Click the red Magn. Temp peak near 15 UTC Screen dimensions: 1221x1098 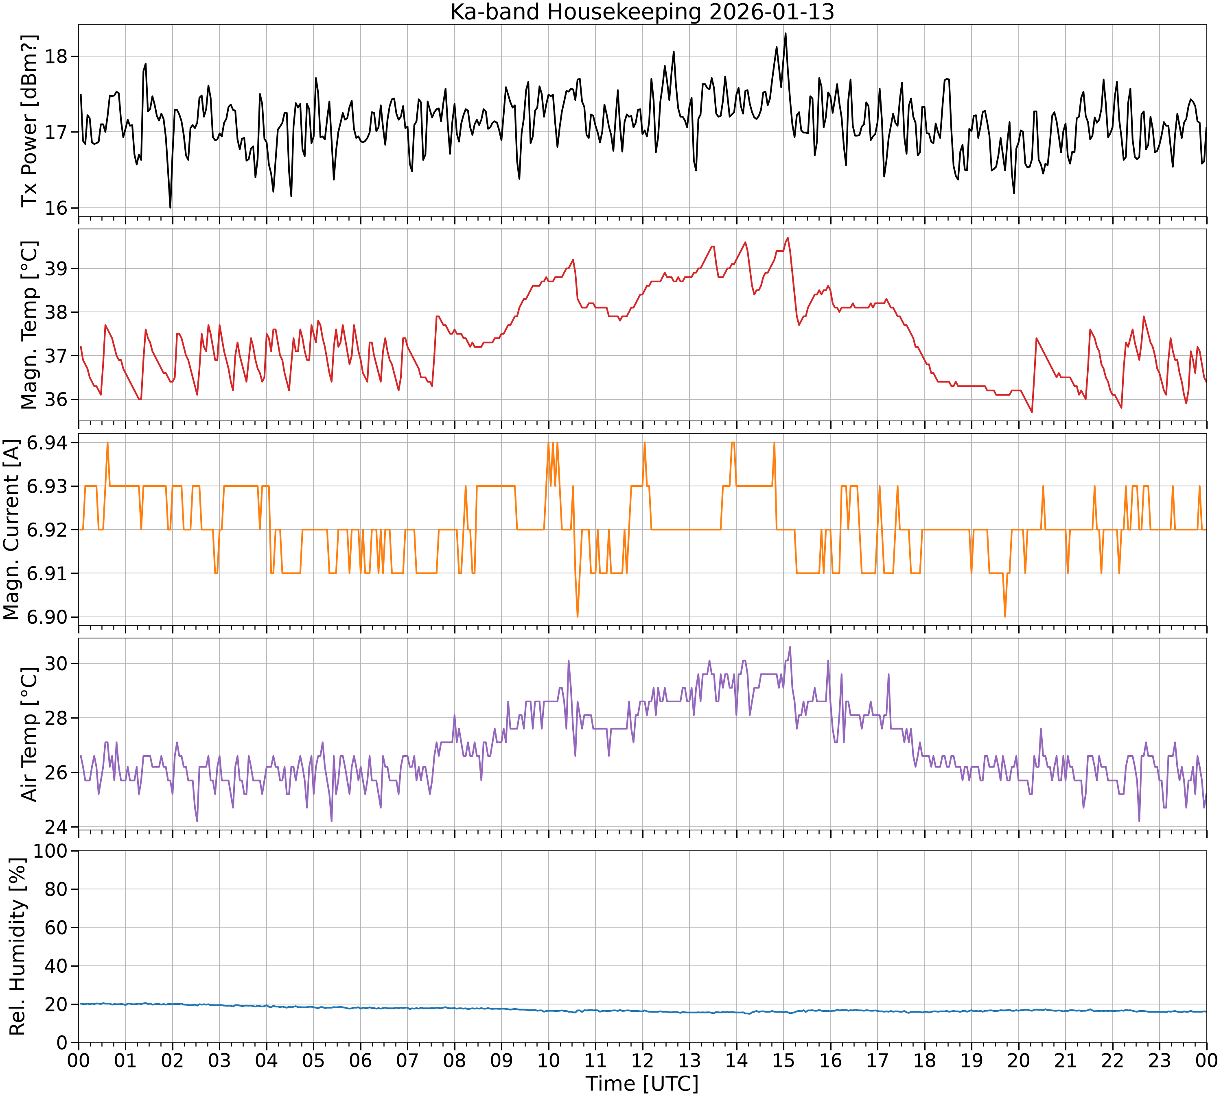pyautogui.click(x=788, y=238)
